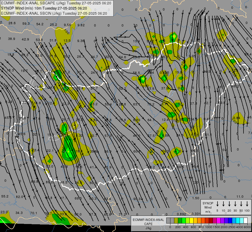The height and width of the screenshot is (232, 252).
Task: Click the map value '5.84'
Action: pyautogui.click(x=237, y=118)
